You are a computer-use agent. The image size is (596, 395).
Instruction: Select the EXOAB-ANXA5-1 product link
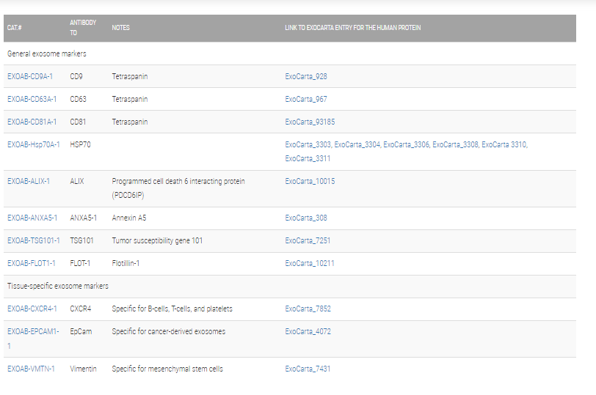(32, 218)
